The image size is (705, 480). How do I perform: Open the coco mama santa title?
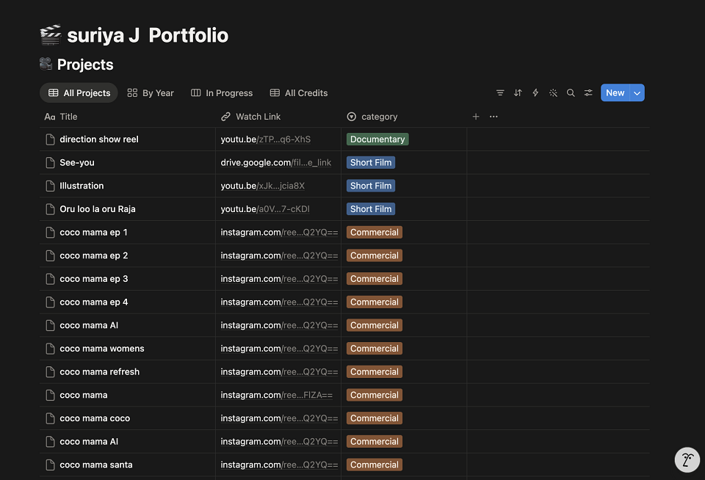[x=95, y=465]
